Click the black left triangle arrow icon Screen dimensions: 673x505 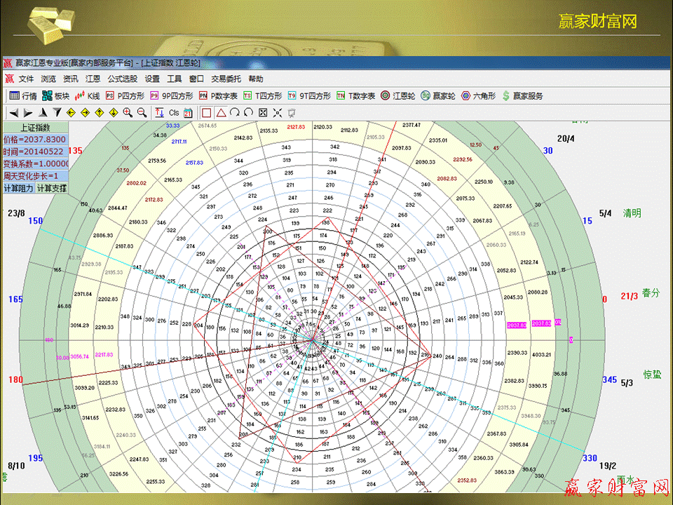[13, 113]
